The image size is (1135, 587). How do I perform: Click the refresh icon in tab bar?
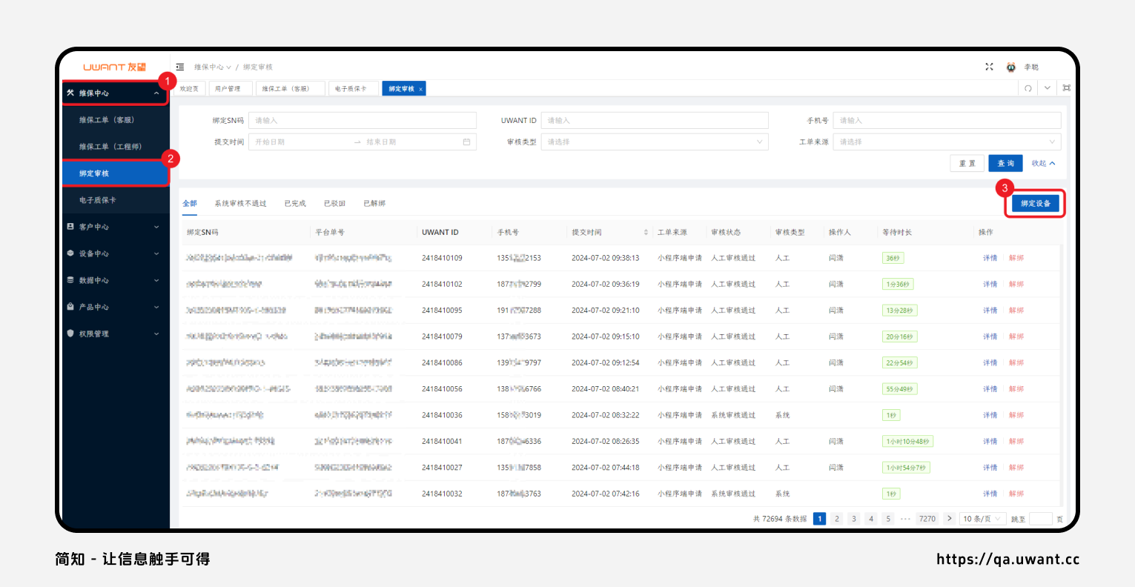(1028, 88)
